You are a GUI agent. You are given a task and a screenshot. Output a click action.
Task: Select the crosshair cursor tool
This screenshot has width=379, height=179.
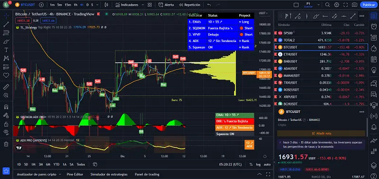tap(6, 16)
